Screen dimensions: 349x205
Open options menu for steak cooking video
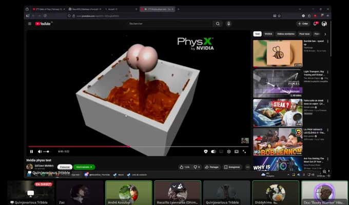pos(327,101)
